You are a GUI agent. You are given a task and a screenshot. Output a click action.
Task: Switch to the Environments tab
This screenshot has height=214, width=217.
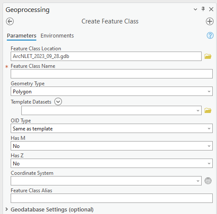[x=57, y=36]
